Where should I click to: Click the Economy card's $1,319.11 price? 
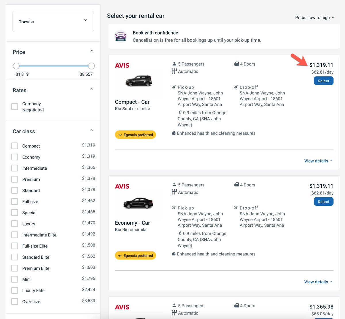tap(321, 186)
